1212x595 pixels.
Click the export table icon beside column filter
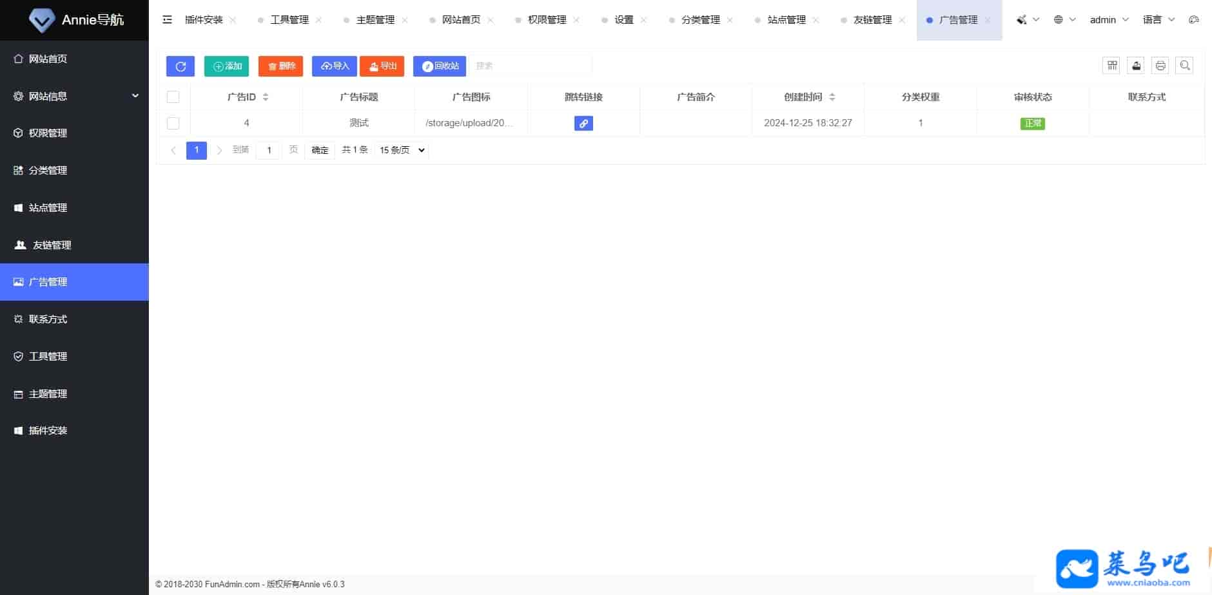[x=1136, y=65]
